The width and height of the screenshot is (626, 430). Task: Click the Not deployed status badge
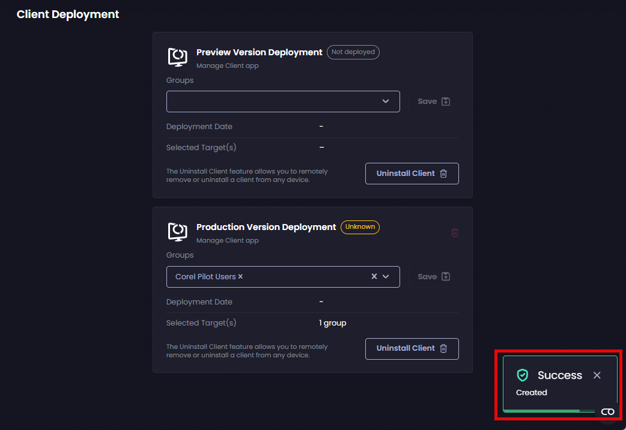[353, 52]
